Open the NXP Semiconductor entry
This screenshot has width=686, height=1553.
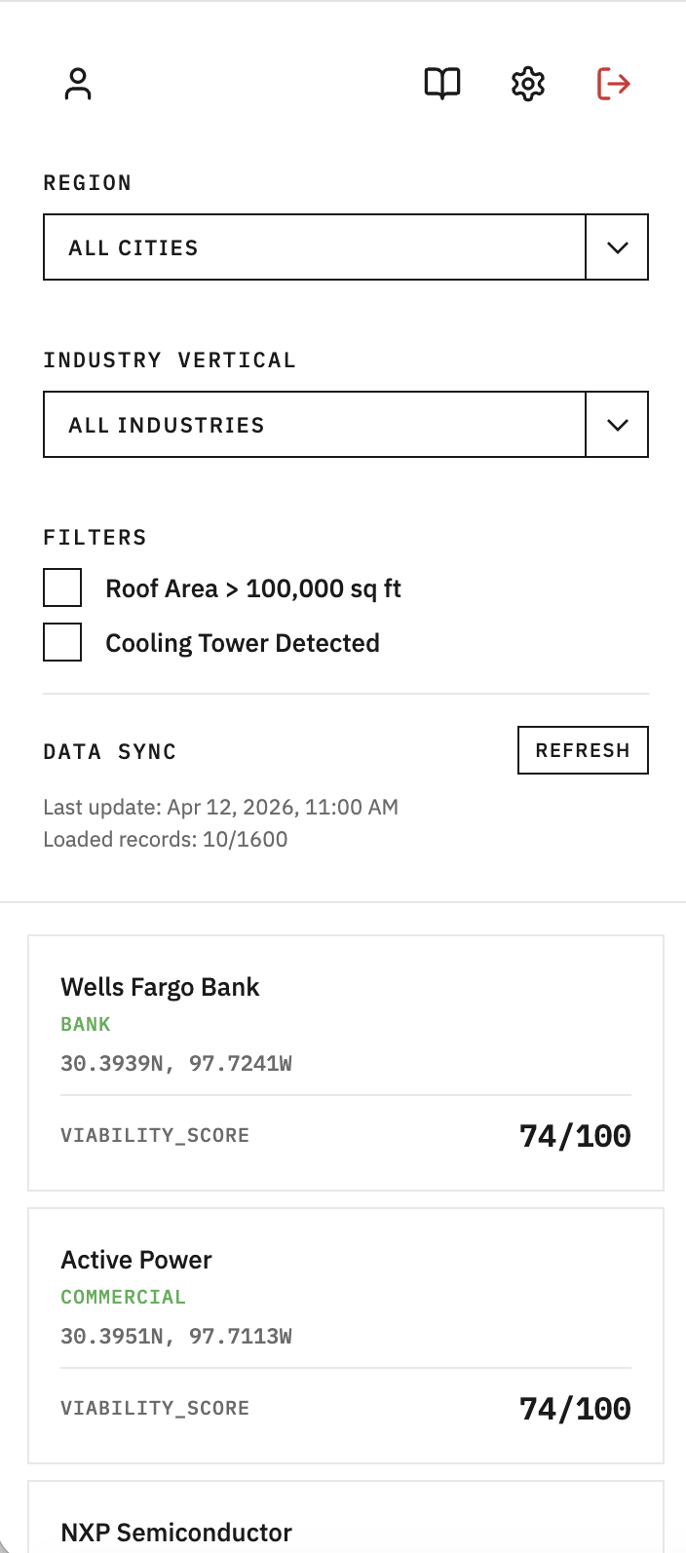point(176,1533)
